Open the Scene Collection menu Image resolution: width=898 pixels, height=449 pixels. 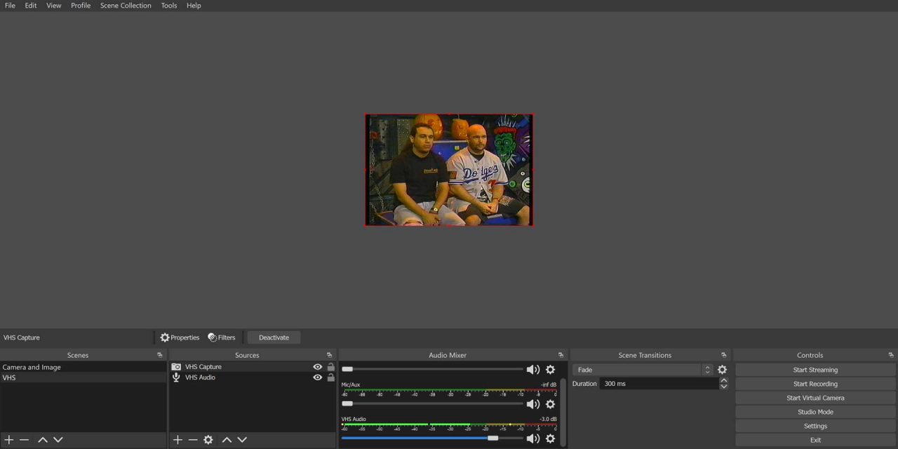(126, 6)
